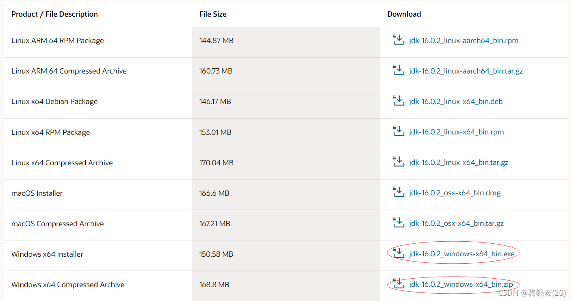This screenshot has height=301, width=572.
Task: Select Windows x64 Compressed Archive text
Action: pyautogui.click(x=68, y=285)
